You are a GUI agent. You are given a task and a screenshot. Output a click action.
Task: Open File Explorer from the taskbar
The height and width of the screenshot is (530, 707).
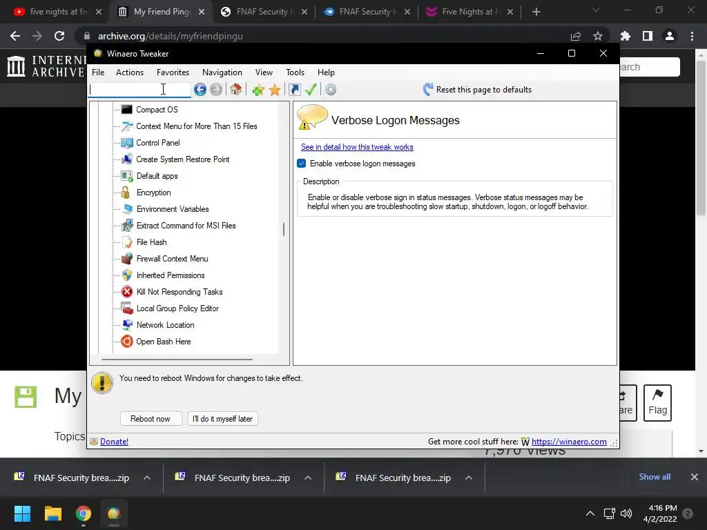(x=52, y=513)
